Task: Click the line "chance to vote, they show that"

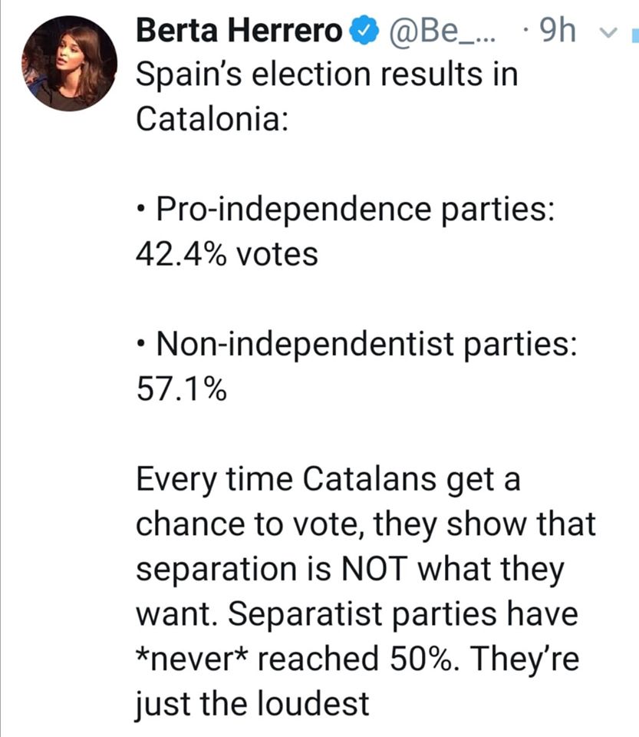Action: point(366,525)
